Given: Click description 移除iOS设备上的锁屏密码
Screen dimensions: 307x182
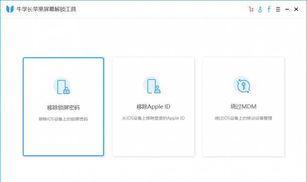Looking at the screenshot, I should tap(63, 119).
